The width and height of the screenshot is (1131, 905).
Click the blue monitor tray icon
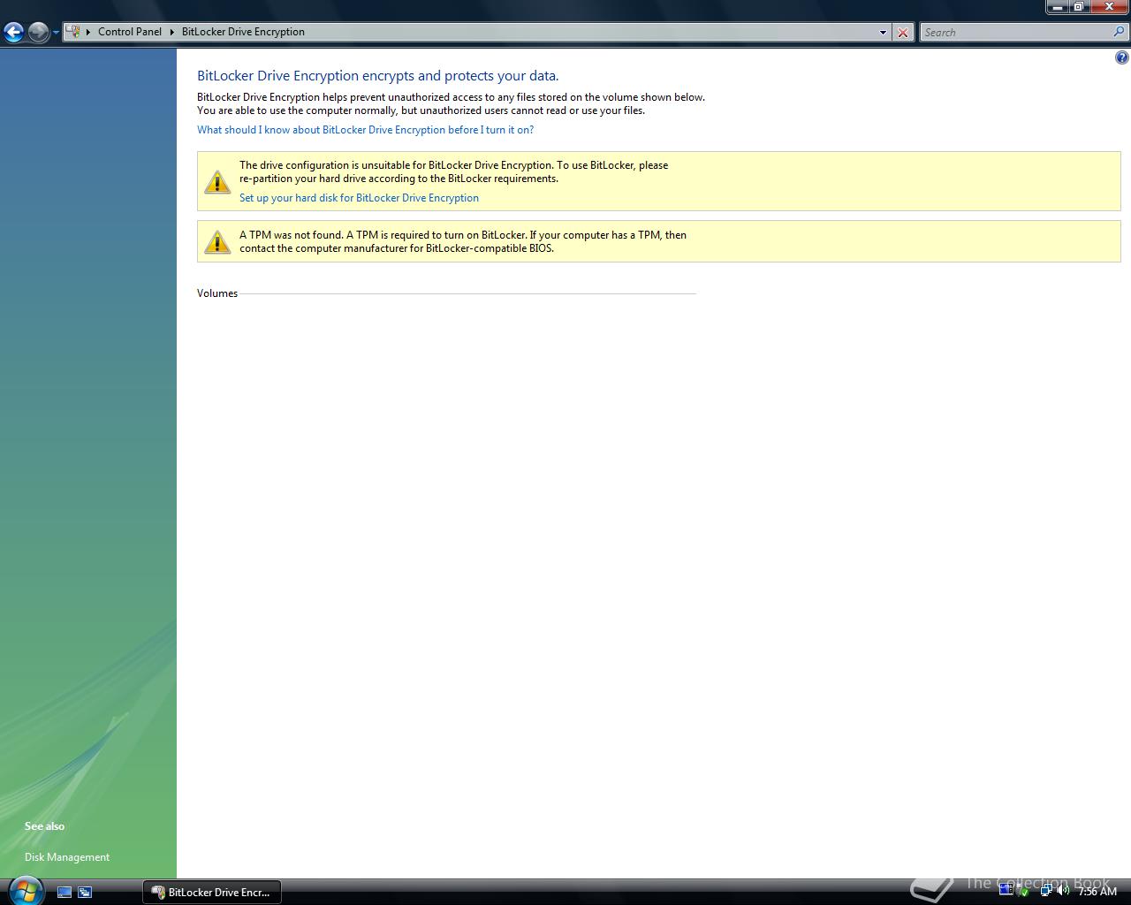tap(1006, 890)
